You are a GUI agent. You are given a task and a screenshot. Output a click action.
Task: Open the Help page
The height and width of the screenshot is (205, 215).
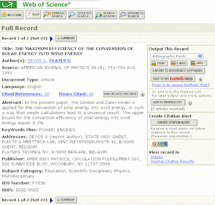pos(33,15)
